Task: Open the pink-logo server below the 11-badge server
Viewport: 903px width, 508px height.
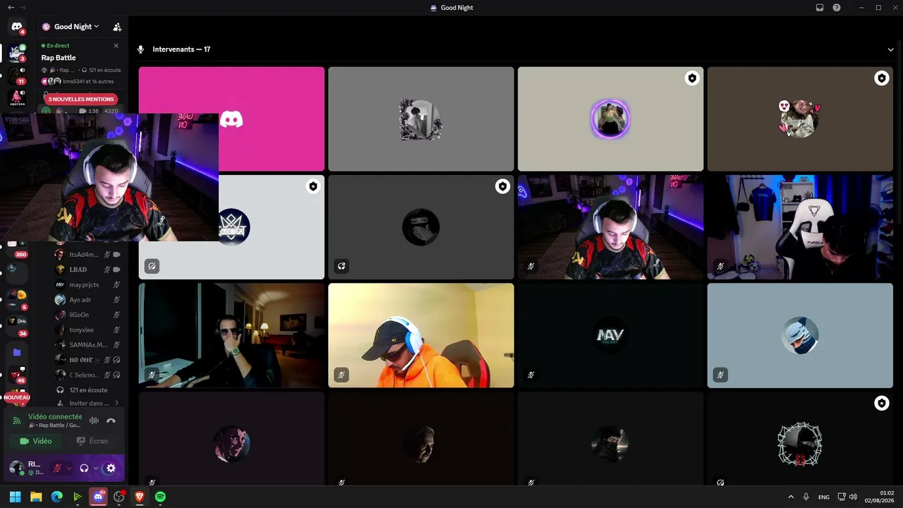Action: [x=16, y=97]
